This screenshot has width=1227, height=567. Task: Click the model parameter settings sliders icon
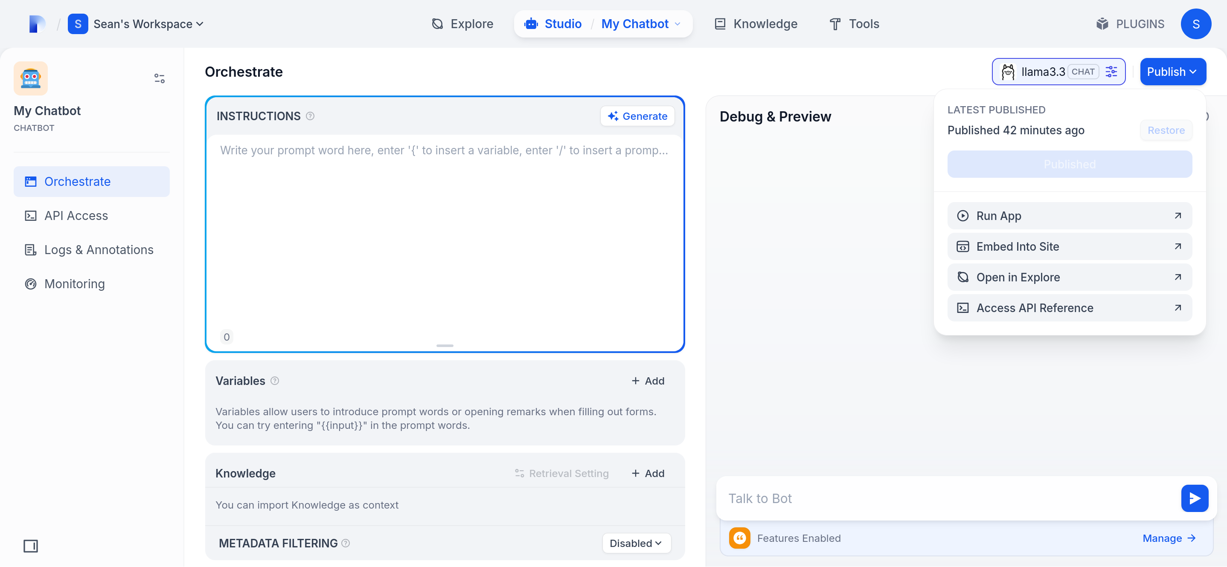tap(1111, 72)
